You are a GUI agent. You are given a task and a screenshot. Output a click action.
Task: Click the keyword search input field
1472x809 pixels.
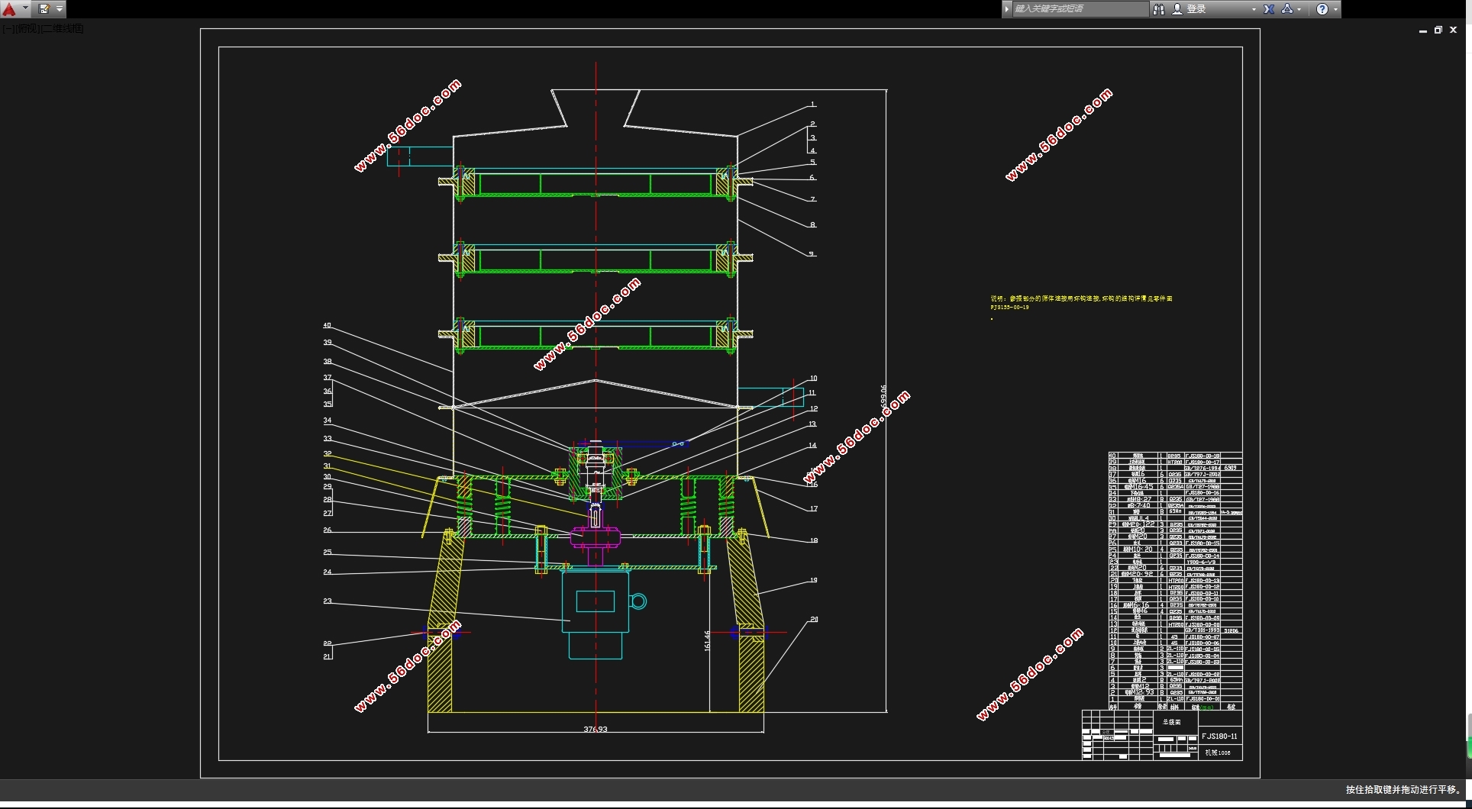click(1078, 9)
